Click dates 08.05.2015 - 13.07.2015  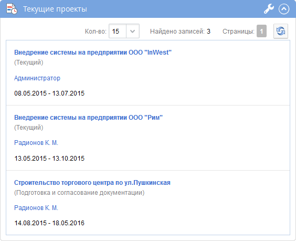pyautogui.click(x=49, y=93)
